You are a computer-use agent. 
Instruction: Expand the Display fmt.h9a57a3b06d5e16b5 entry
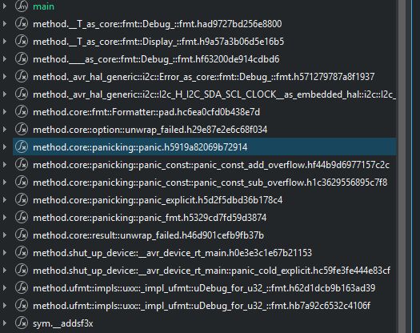(x=5, y=42)
